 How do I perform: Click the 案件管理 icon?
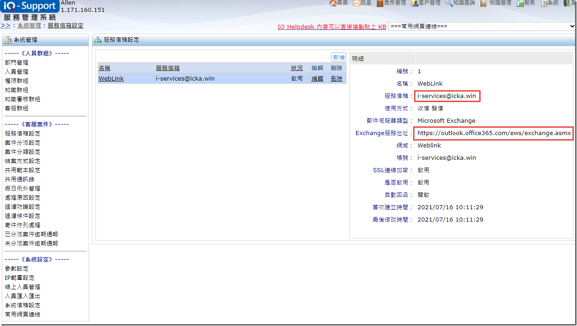point(380,3)
